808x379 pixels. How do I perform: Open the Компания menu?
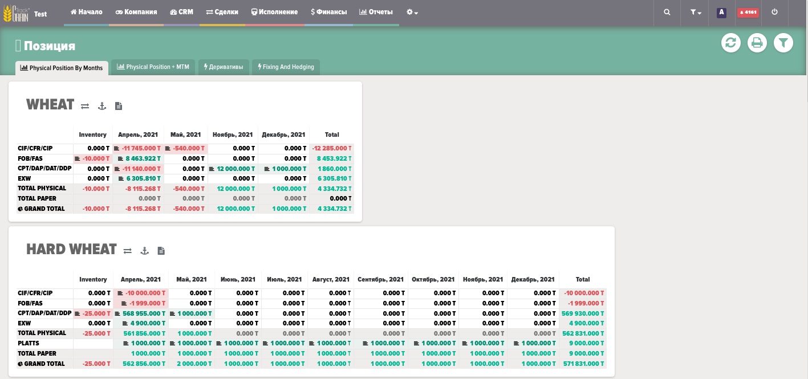(x=136, y=12)
